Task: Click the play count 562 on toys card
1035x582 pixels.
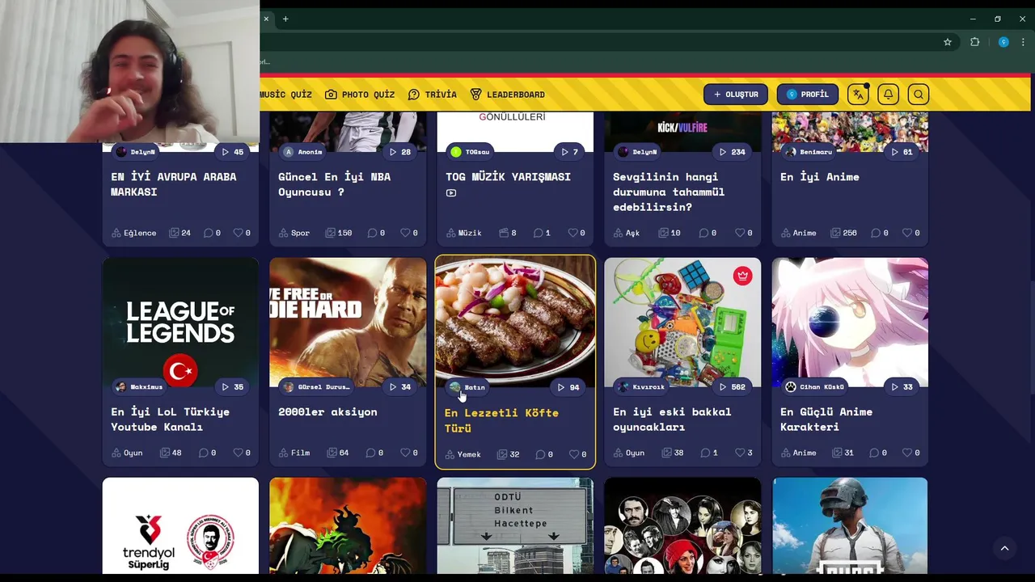Action: coord(732,387)
